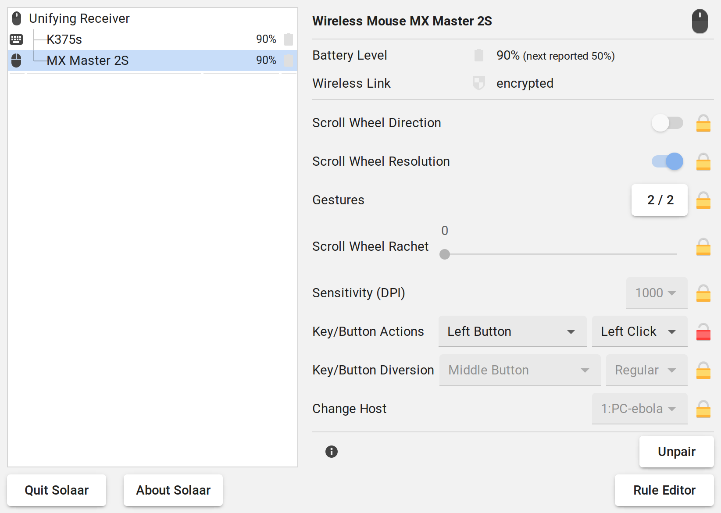
Task: Click lock icon beside Gestures
Action: [x=703, y=200]
